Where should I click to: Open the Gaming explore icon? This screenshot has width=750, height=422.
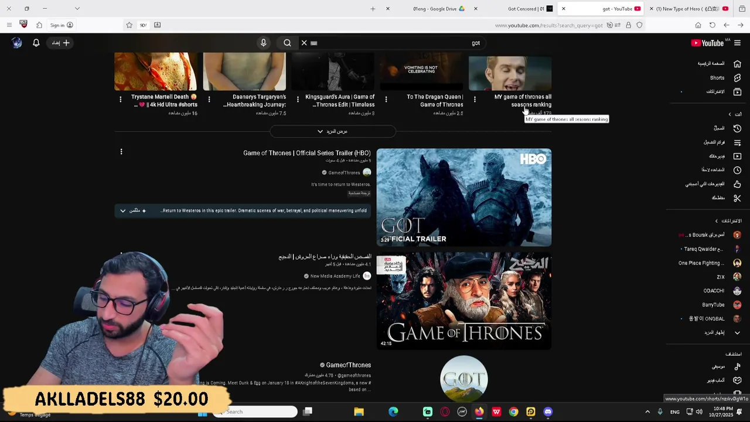pyautogui.click(x=737, y=380)
